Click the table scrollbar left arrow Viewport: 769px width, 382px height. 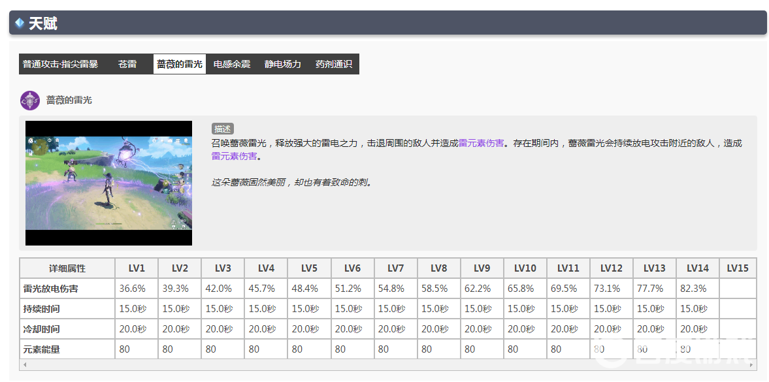point(25,364)
